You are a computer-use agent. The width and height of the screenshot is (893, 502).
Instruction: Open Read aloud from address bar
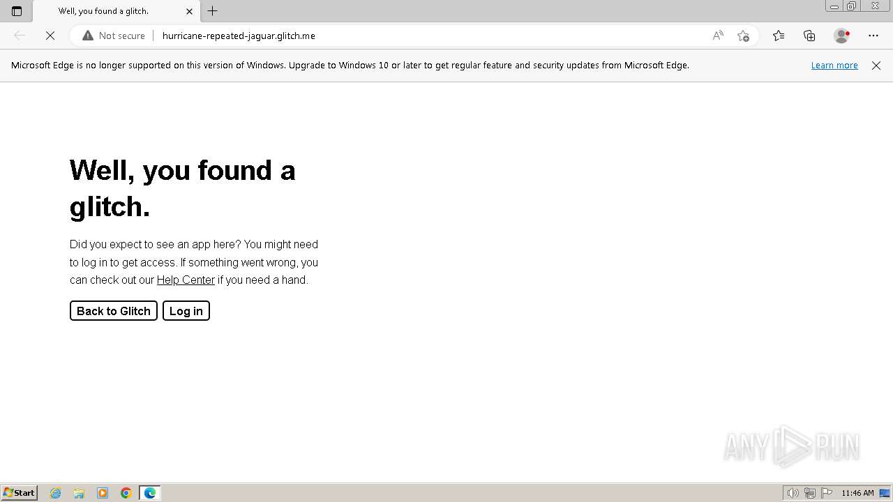718,36
